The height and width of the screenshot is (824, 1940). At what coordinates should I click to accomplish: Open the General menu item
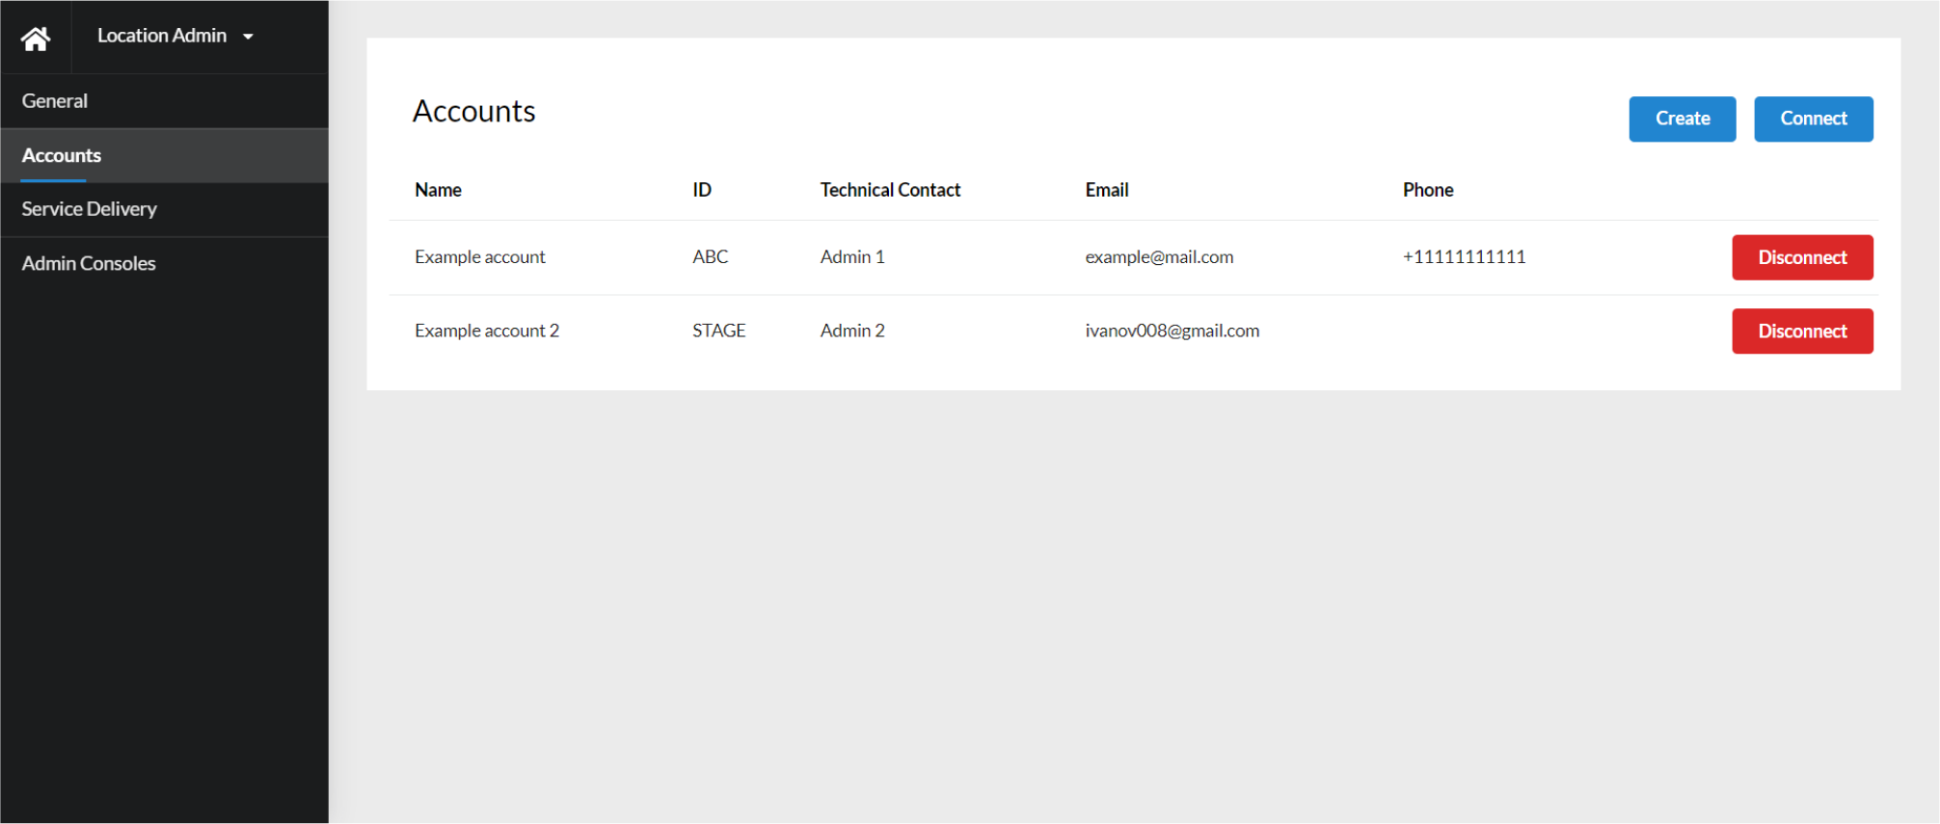click(x=55, y=101)
